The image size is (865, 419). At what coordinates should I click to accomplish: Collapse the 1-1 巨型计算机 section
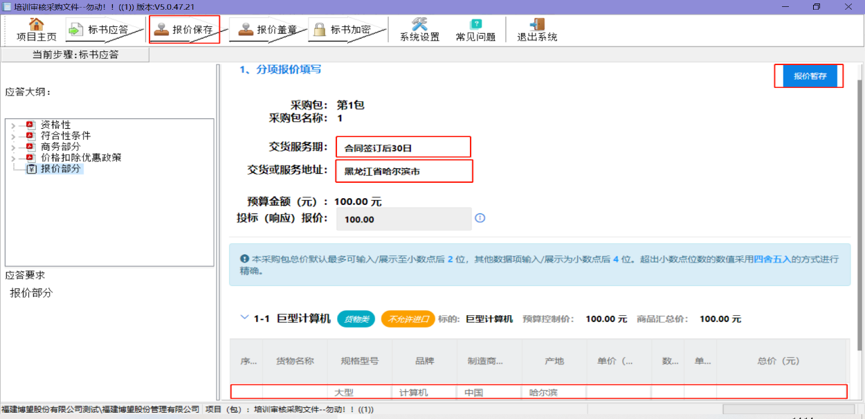244,318
